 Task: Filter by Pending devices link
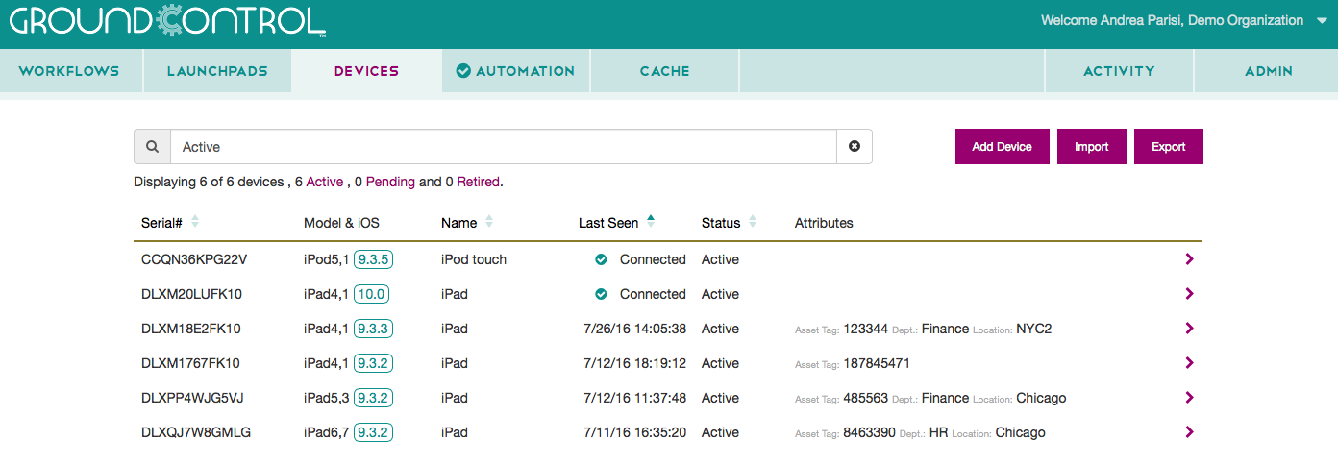pos(390,182)
